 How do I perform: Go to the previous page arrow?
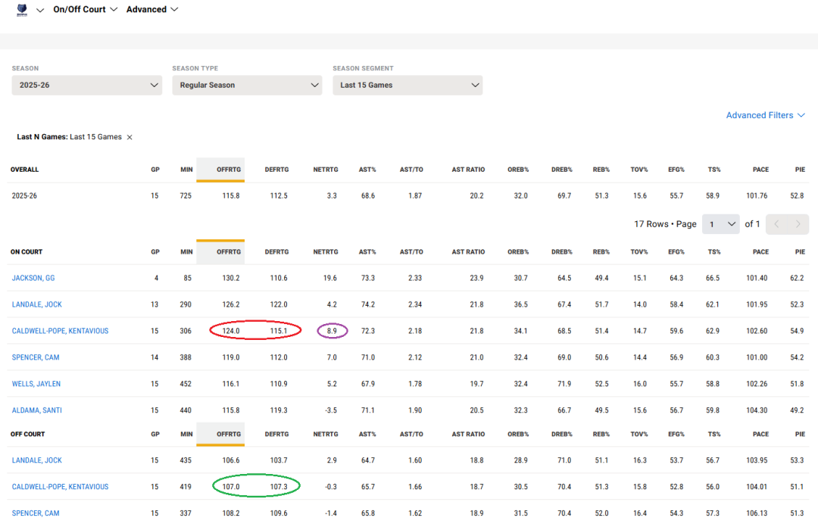point(776,224)
